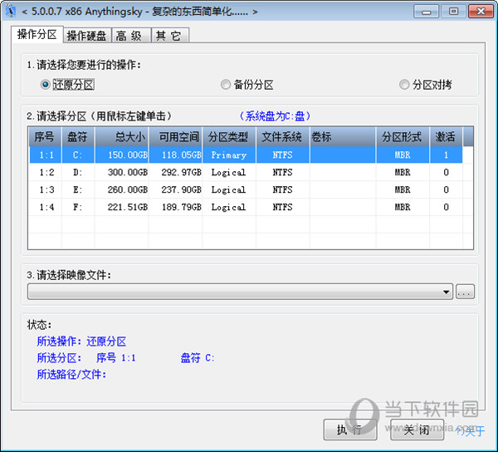This screenshot has height=452, width=498.
Task: Click drive letter F: cell
Action: [x=78, y=207]
